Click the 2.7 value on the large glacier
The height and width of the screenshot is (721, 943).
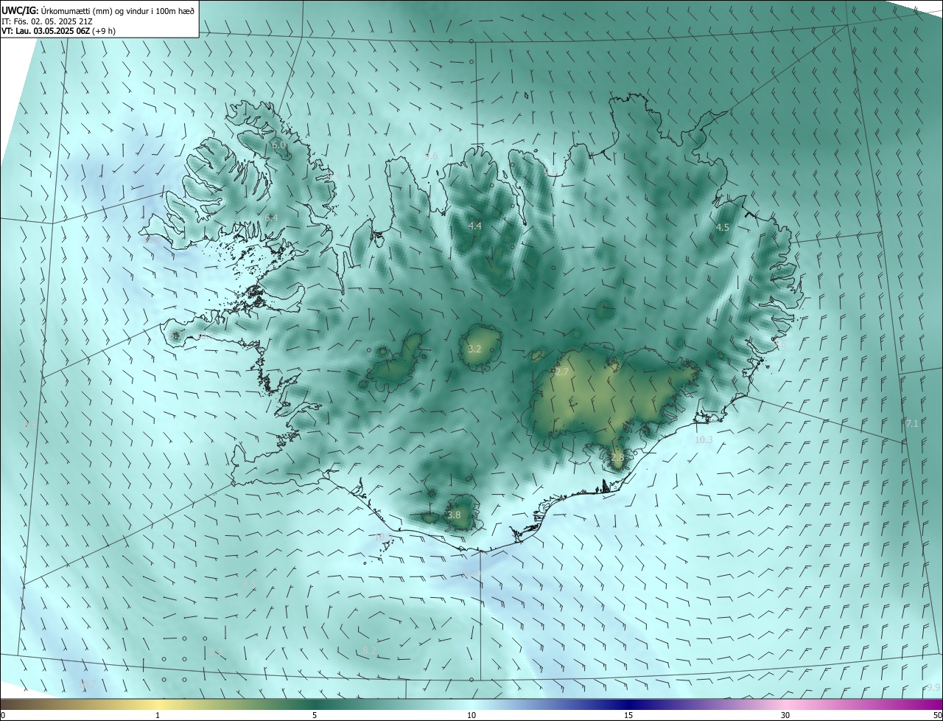(x=561, y=372)
